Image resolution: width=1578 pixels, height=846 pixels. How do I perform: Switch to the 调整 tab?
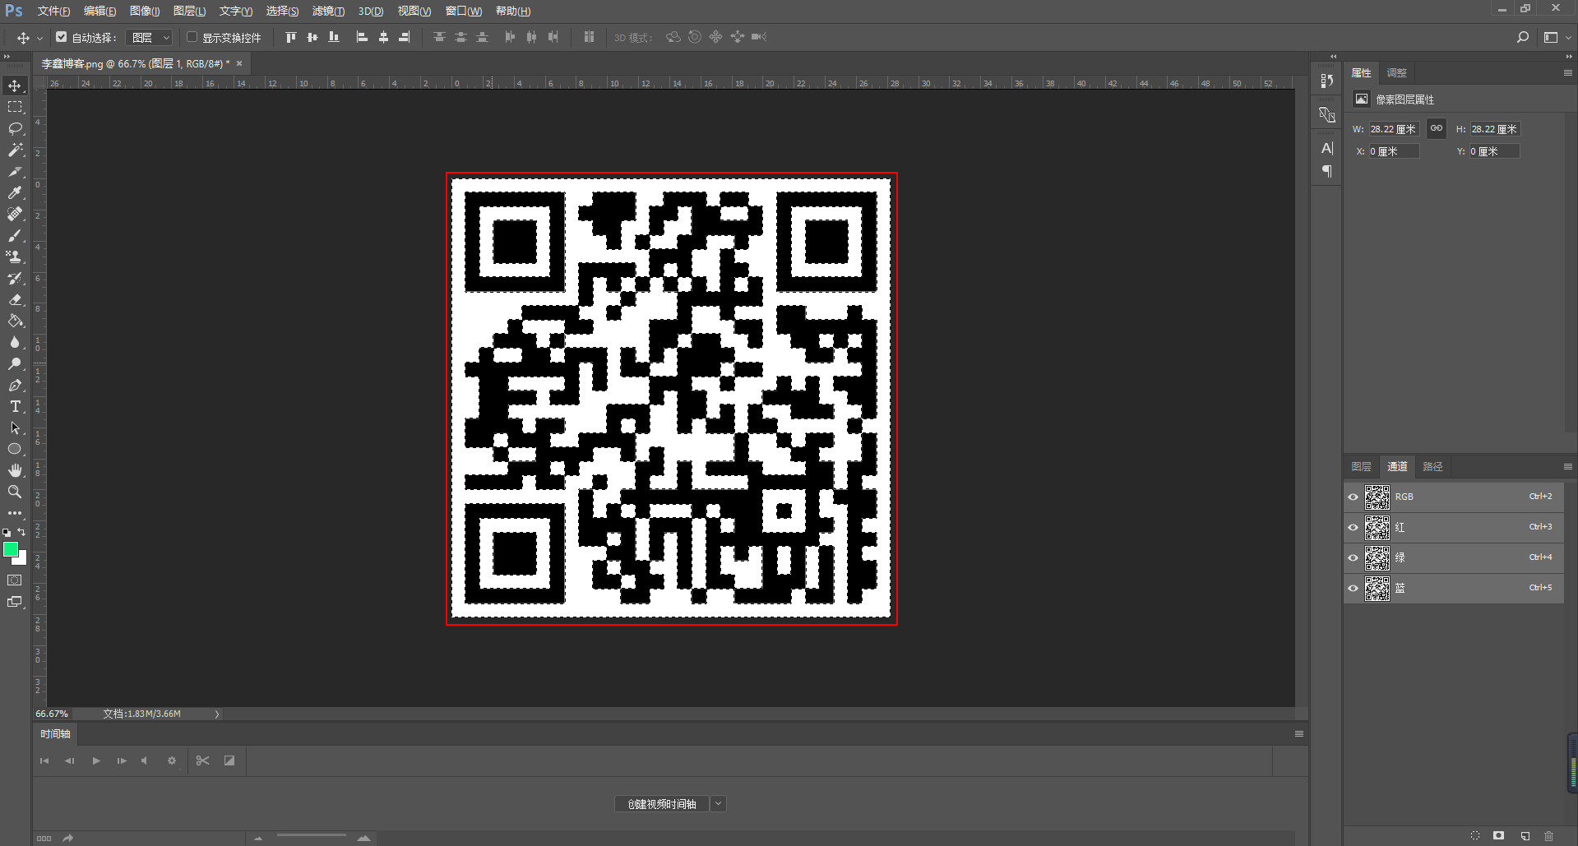tap(1396, 72)
